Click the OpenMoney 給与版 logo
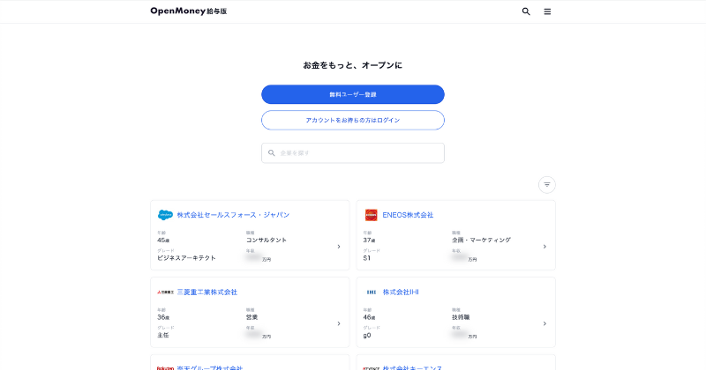 (x=189, y=11)
